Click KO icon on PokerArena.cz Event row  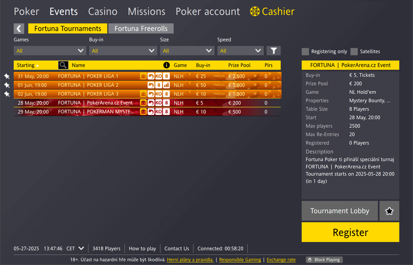point(158,103)
